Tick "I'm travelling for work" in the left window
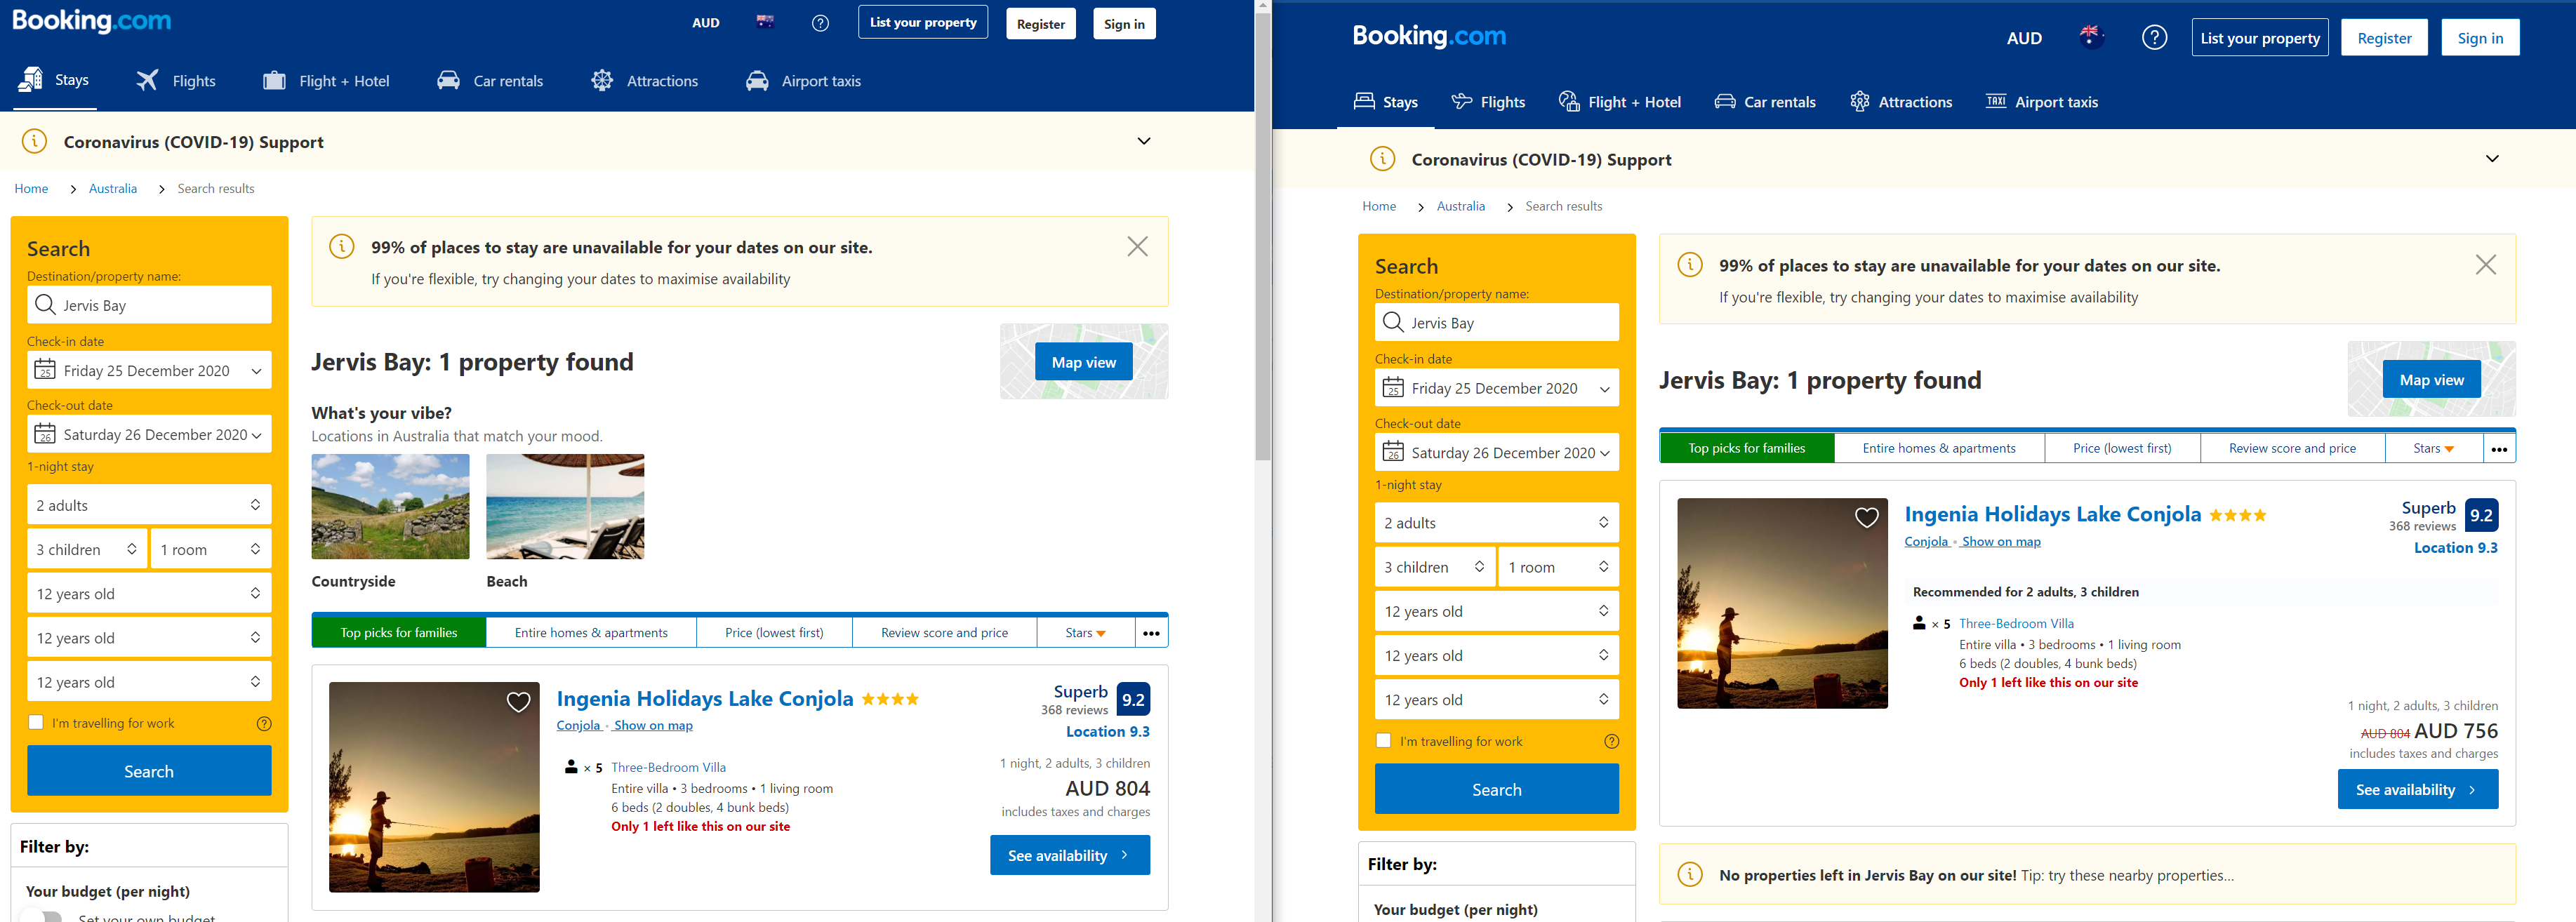The image size is (2576, 922). (x=36, y=722)
